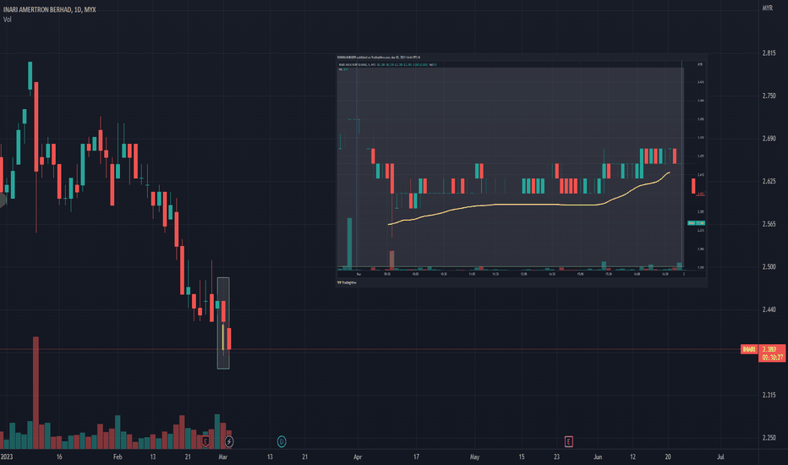Select the Feb date on the time axis

(118, 457)
